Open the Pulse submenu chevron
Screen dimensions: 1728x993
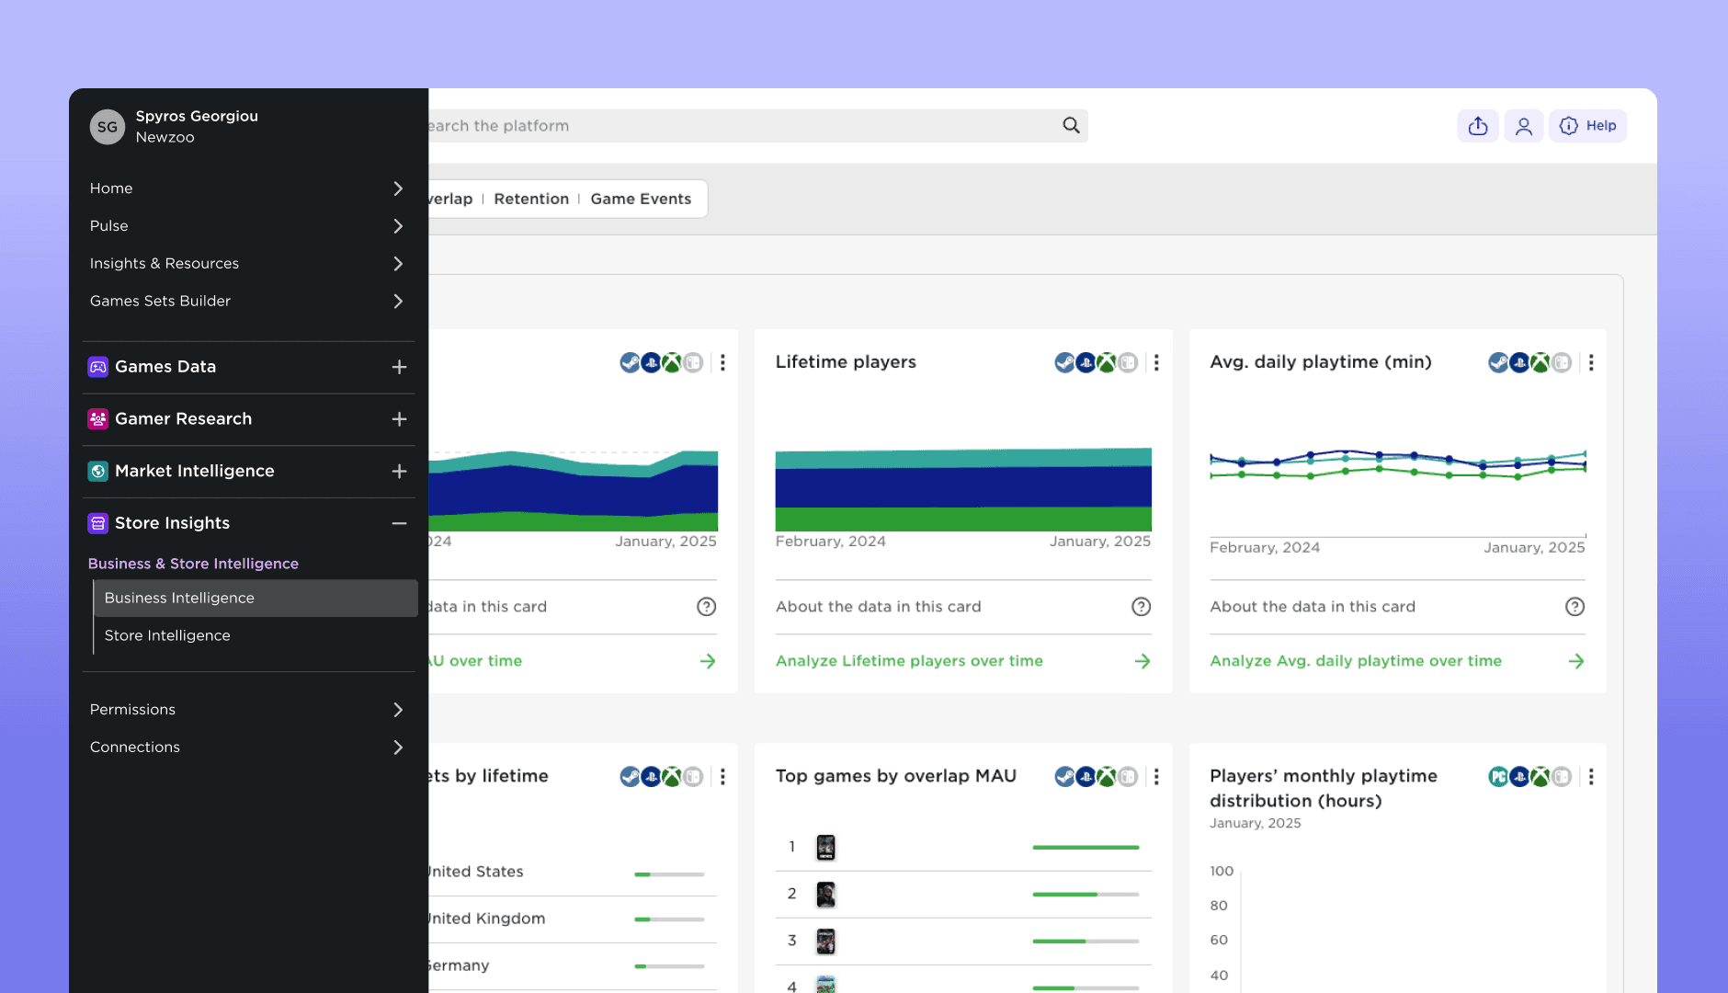click(398, 226)
